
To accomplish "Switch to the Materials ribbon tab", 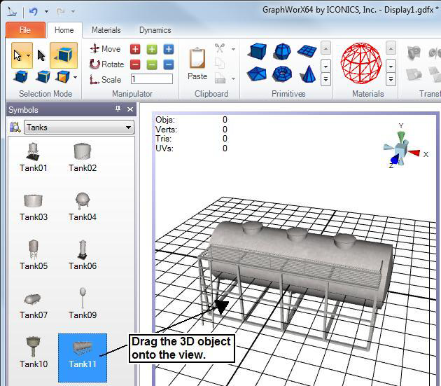I will (x=106, y=30).
